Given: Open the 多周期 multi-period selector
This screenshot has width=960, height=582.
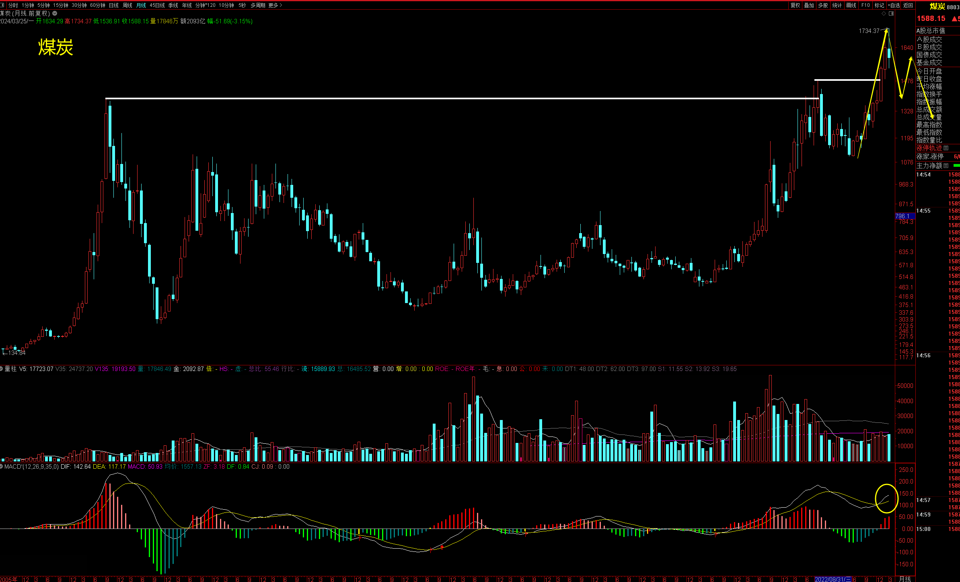Looking at the screenshot, I should coord(258,5).
